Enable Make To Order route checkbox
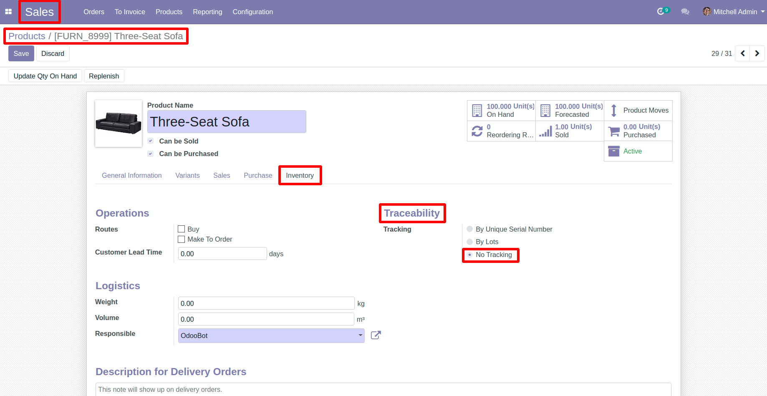The width and height of the screenshot is (767, 396). point(182,239)
